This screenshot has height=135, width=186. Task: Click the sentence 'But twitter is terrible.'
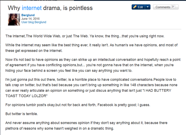(22, 114)
